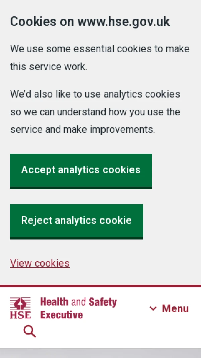Click the grey page area below the header
The image size is (201, 358).
click(100, 353)
